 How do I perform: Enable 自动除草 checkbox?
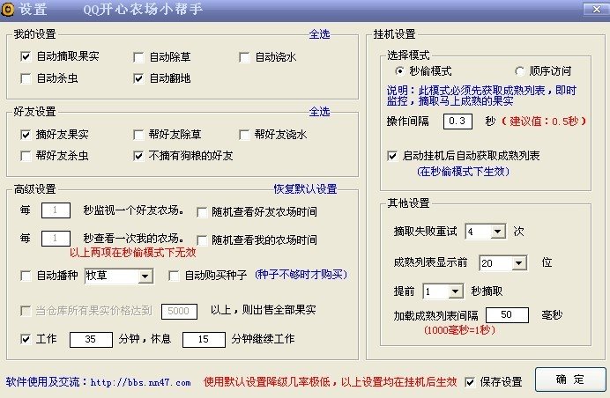pyautogui.click(x=138, y=57)
